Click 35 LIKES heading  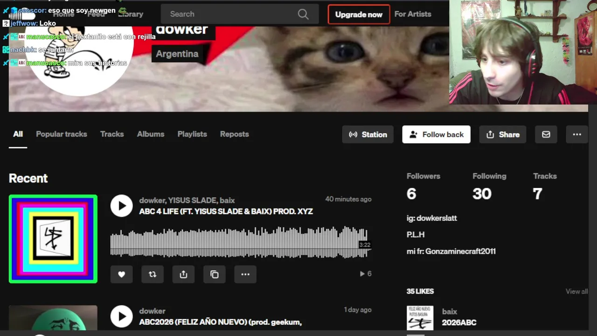coord(420,291)
